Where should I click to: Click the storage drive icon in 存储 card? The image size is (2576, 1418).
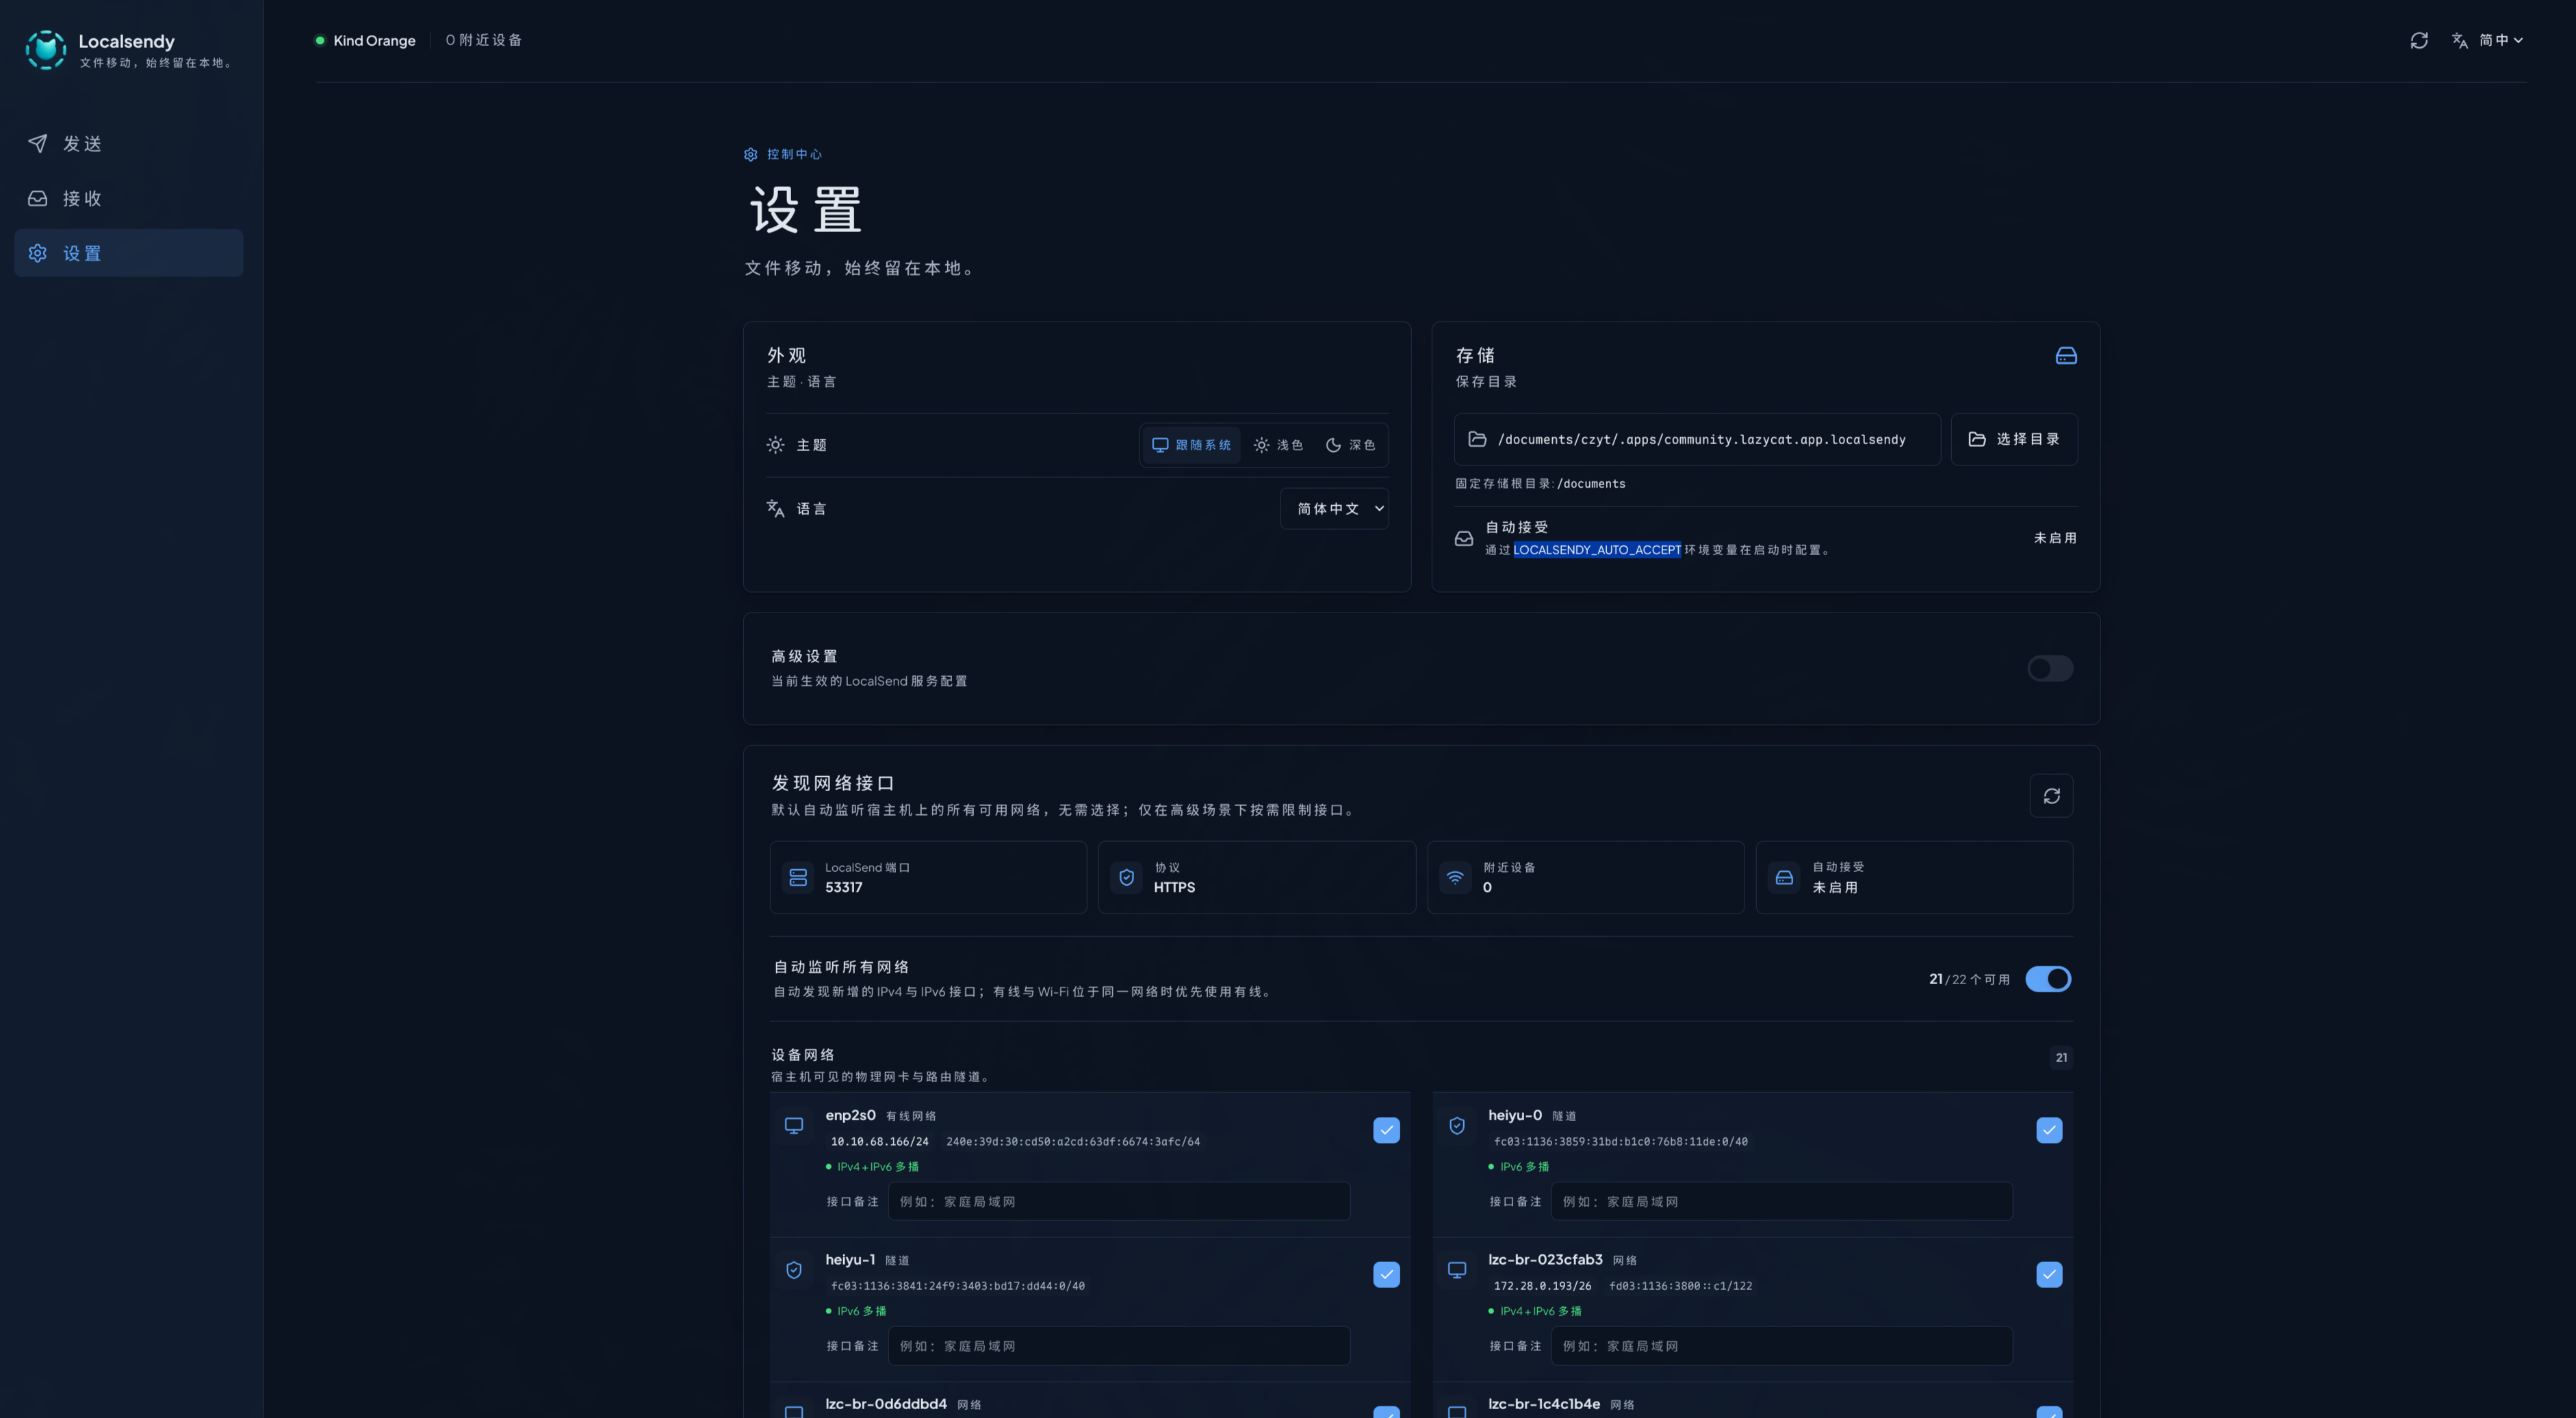coord(2066,356)
